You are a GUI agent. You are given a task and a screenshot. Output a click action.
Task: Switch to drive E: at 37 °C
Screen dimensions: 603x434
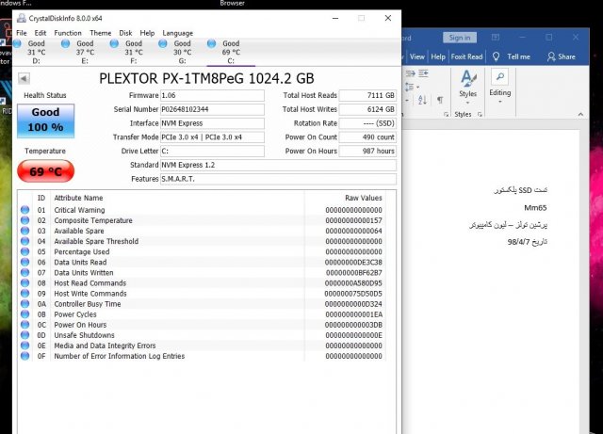pos(85,48)
